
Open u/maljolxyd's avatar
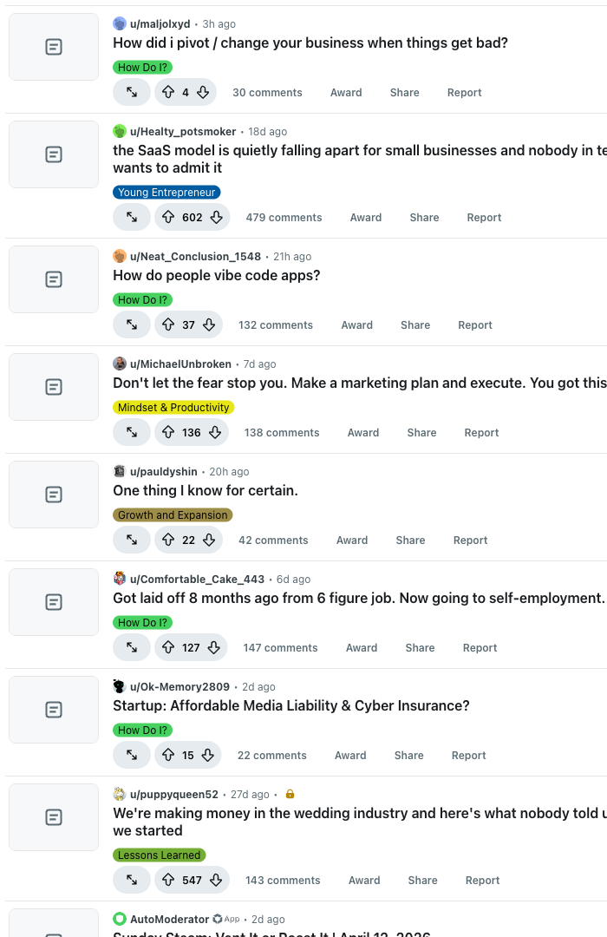(x=119, y=23)
